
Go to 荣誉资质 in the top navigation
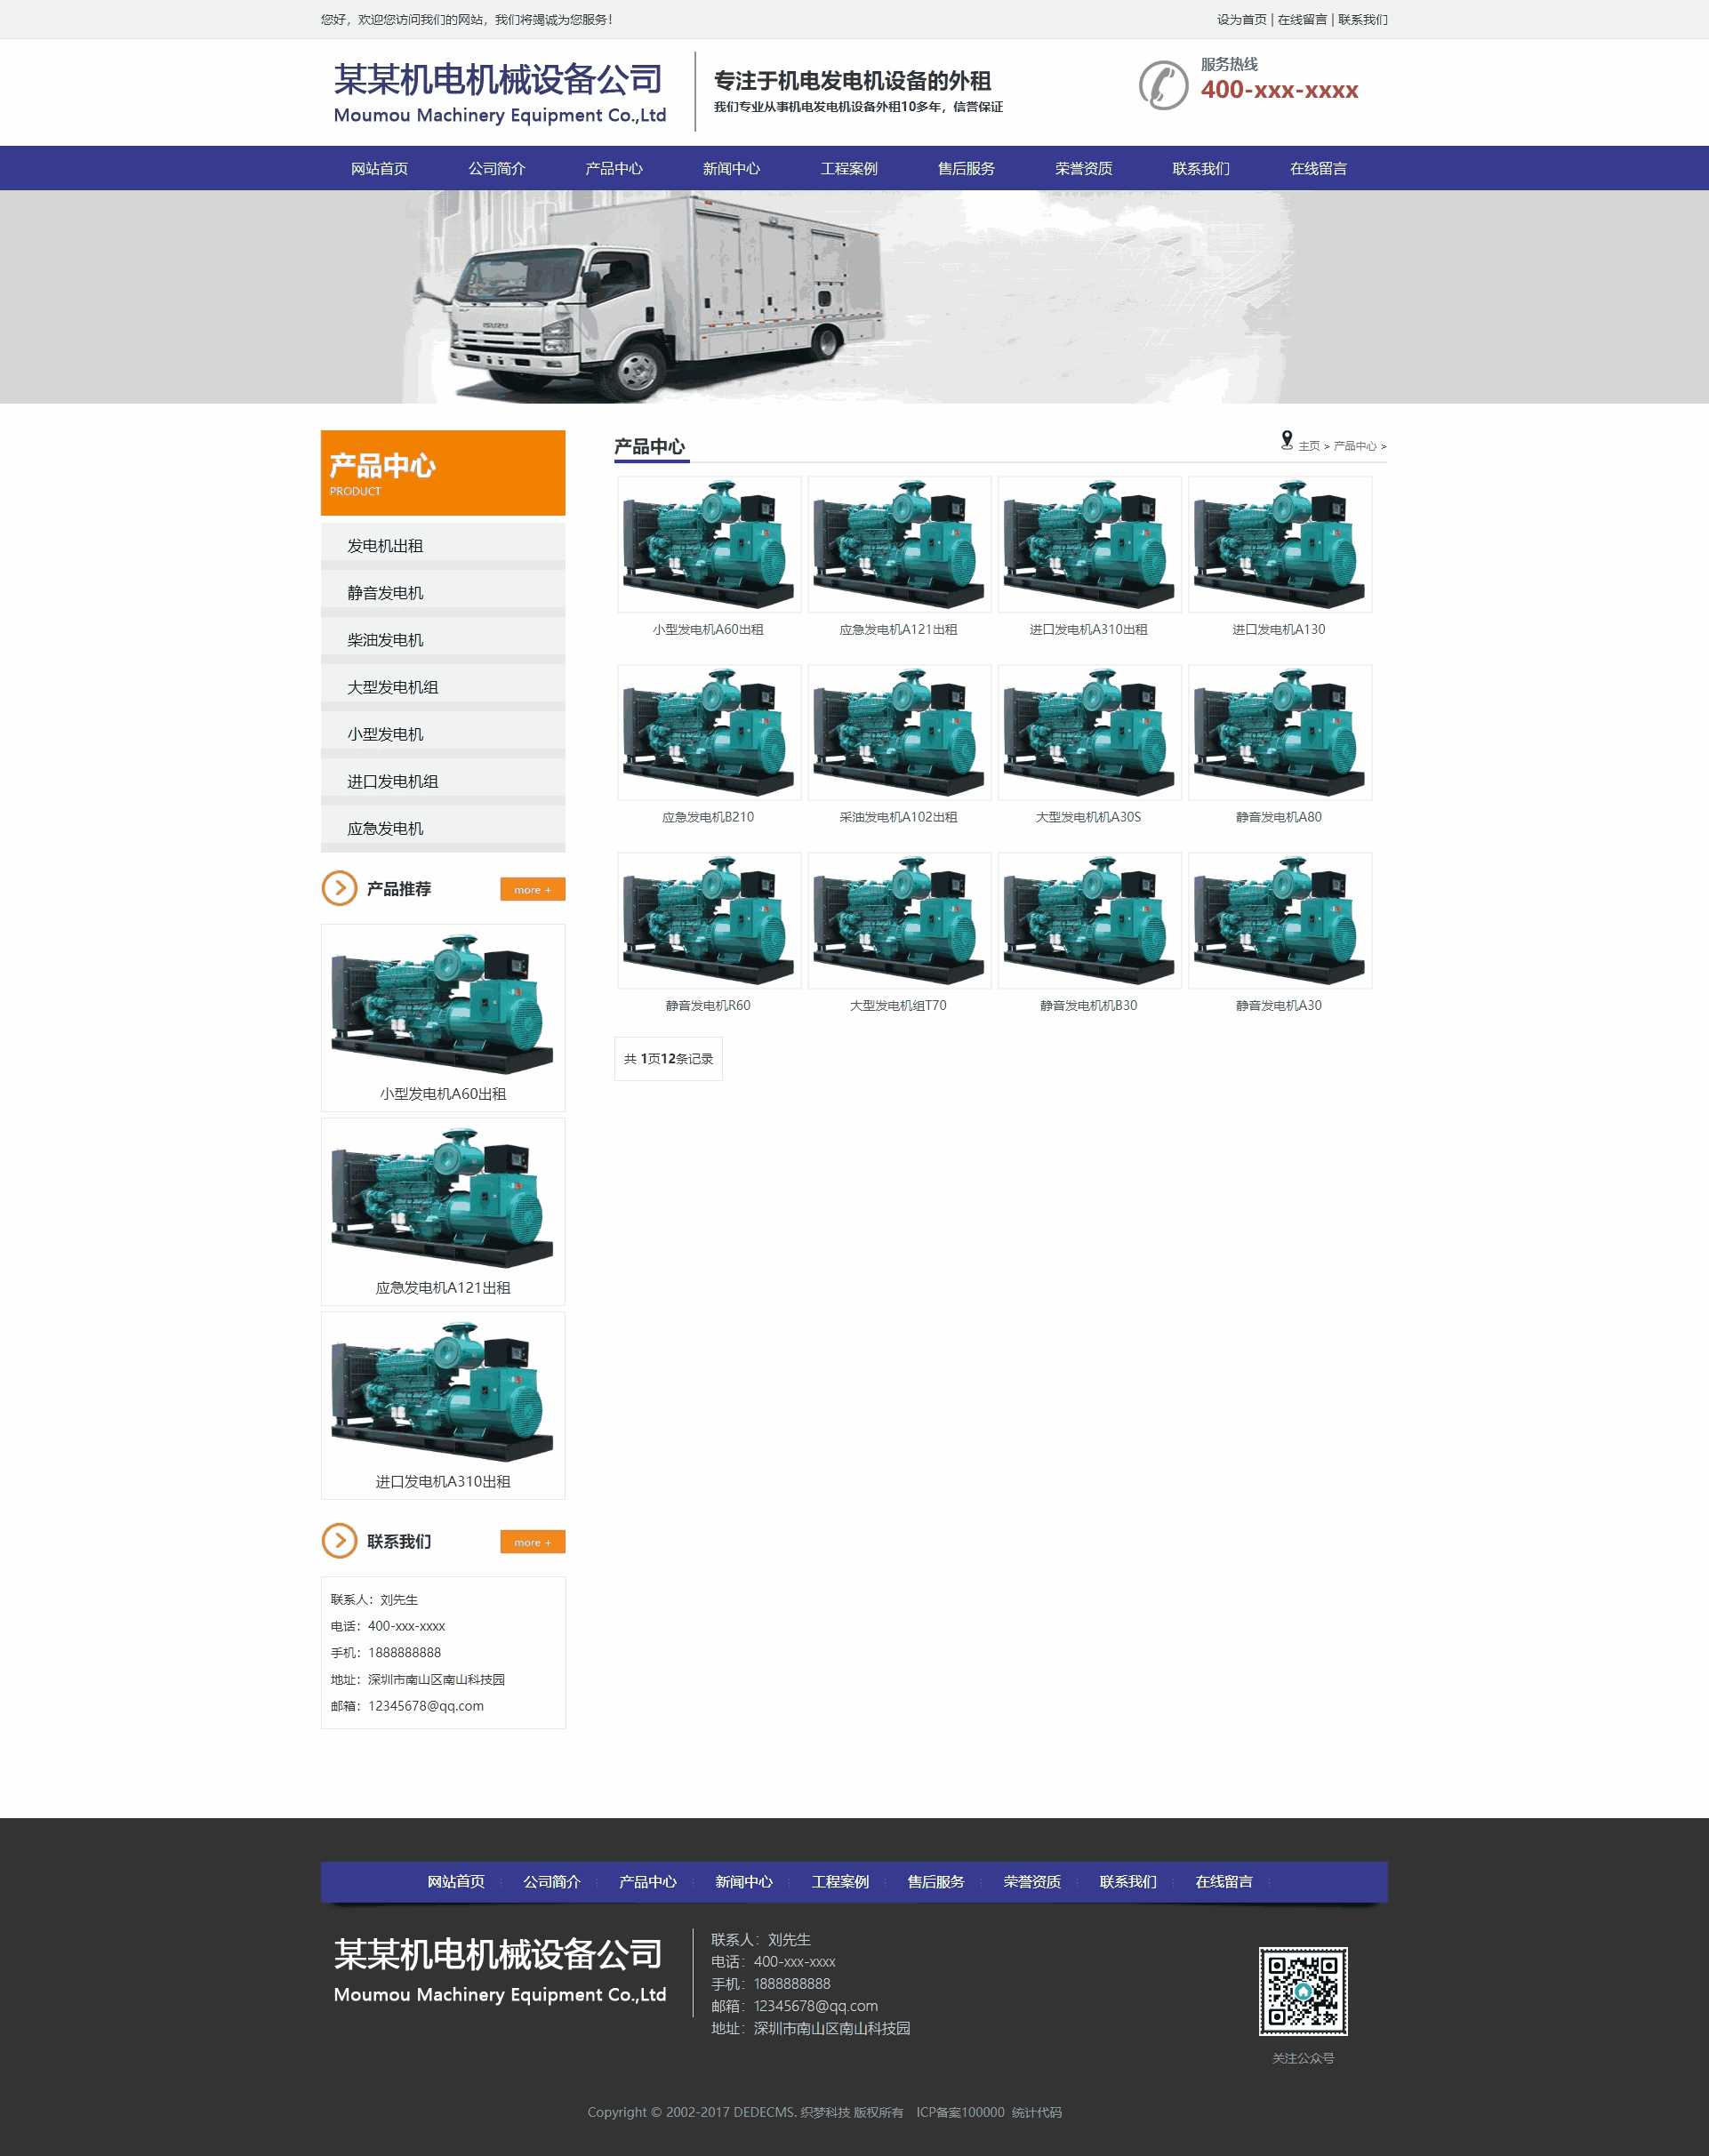[1083, 169]
